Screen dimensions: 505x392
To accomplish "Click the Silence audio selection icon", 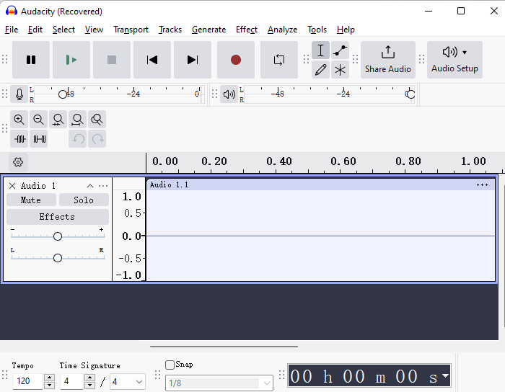I will [x=38, y=139].
